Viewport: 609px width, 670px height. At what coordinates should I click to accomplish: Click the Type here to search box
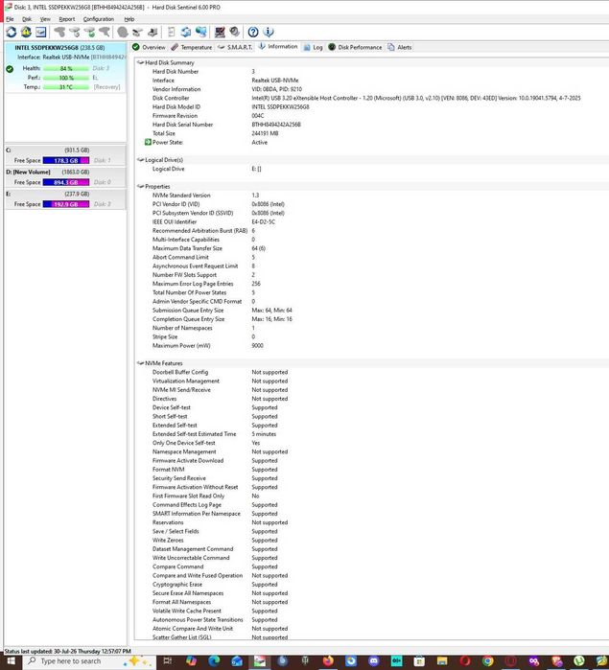87,661
